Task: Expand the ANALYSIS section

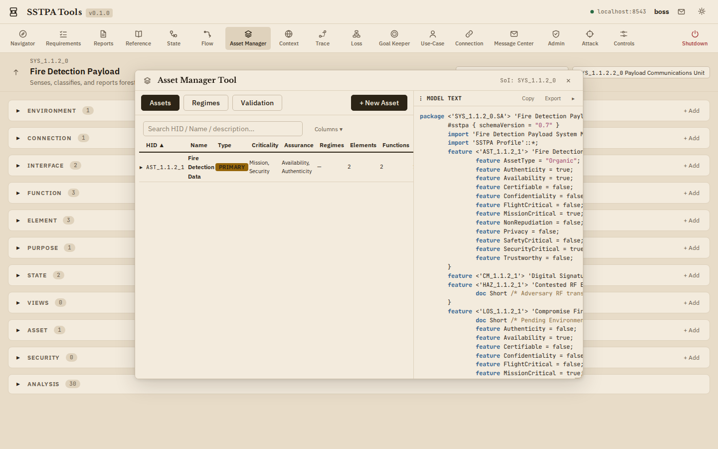Action: [x=18, y=384]
